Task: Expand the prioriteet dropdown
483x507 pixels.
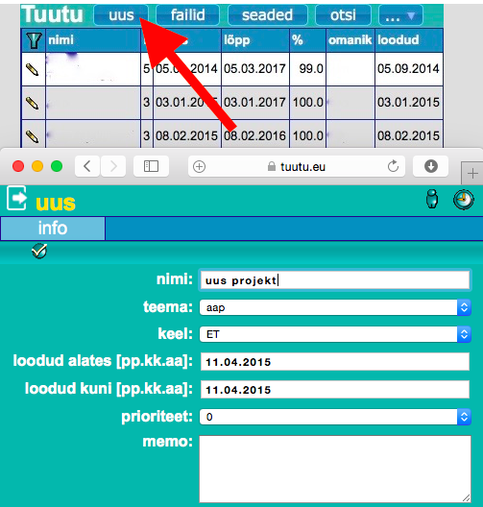Action: coord(335,417)
